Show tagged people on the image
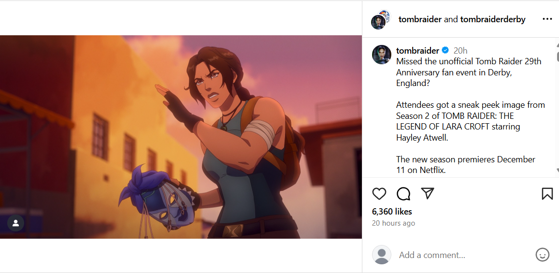The height and width of the screenshot is (273, 559). 15,223
